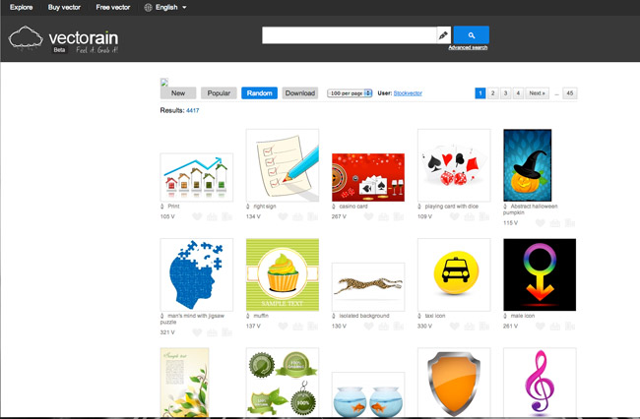The height and width of the screenshot is (419, 640).
Task: Open the running cheetah thumbnail
Action: point(368,287)
